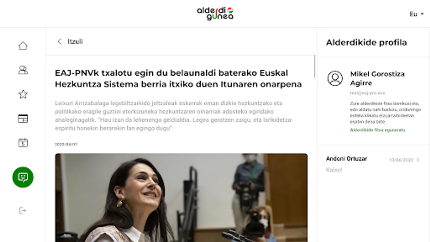This screenshot has height=242, width=430.
Task: Click the Alderdi Gunea logo
Action: tap(215, 13)
